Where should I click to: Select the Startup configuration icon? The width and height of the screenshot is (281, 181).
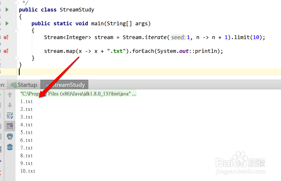13,85
